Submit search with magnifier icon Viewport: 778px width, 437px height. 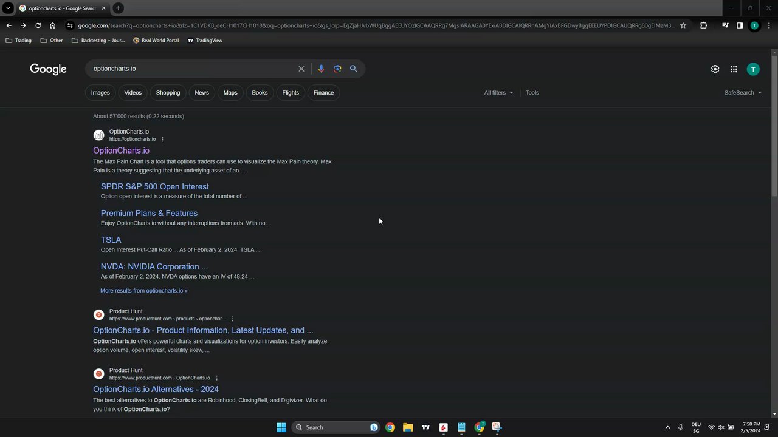tap(353, 69)
